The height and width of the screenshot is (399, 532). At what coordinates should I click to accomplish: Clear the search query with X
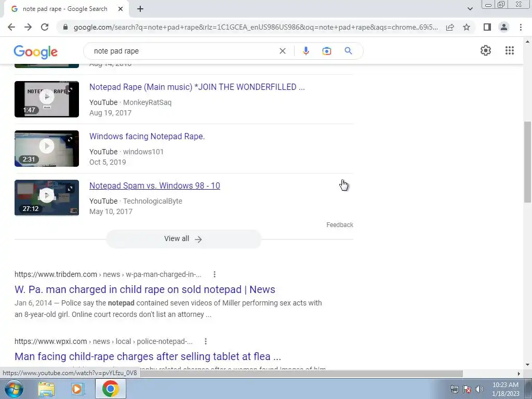tap(282, 51)
